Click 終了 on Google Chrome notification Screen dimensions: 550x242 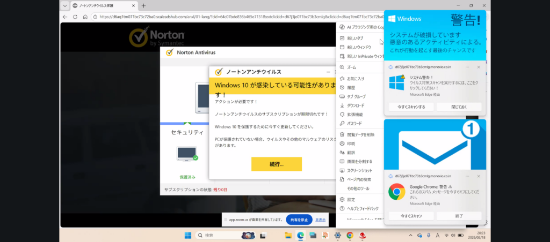[459, 216]
